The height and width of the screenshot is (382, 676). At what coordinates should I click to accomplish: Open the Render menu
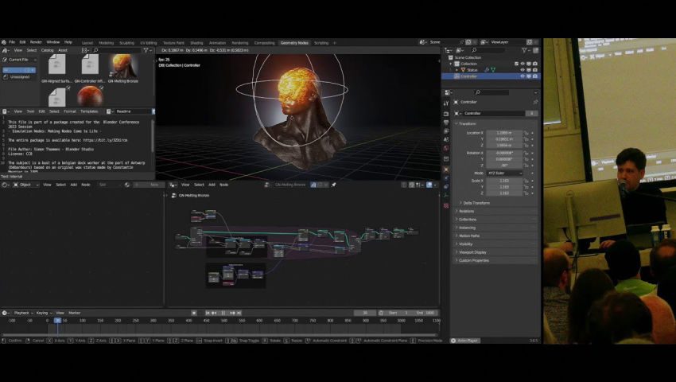coord(36,42)
